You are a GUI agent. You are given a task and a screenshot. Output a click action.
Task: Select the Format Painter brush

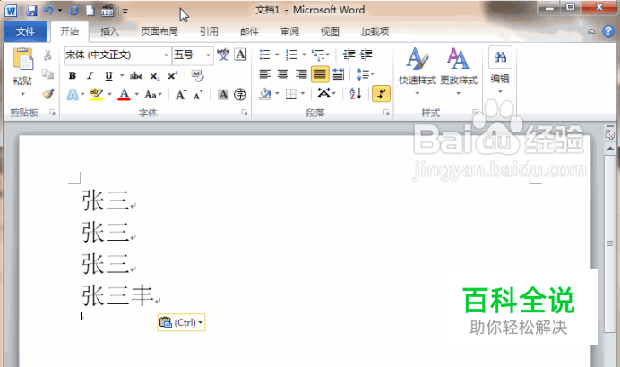47,94
